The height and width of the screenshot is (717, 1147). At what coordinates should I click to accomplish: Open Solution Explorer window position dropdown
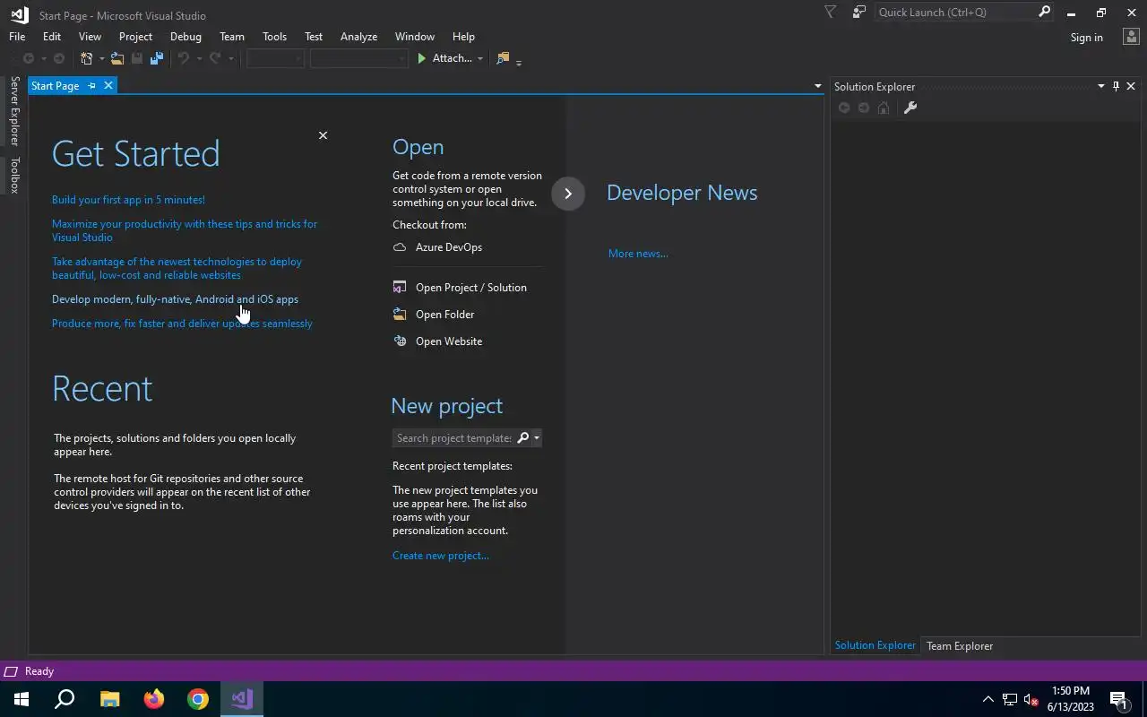tap(1101, 86)
